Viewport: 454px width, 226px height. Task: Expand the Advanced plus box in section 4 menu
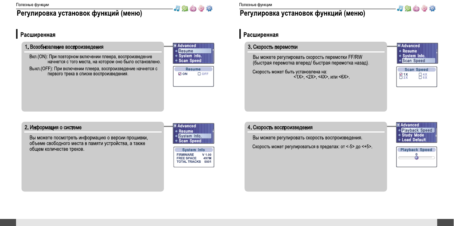[399, 125]
